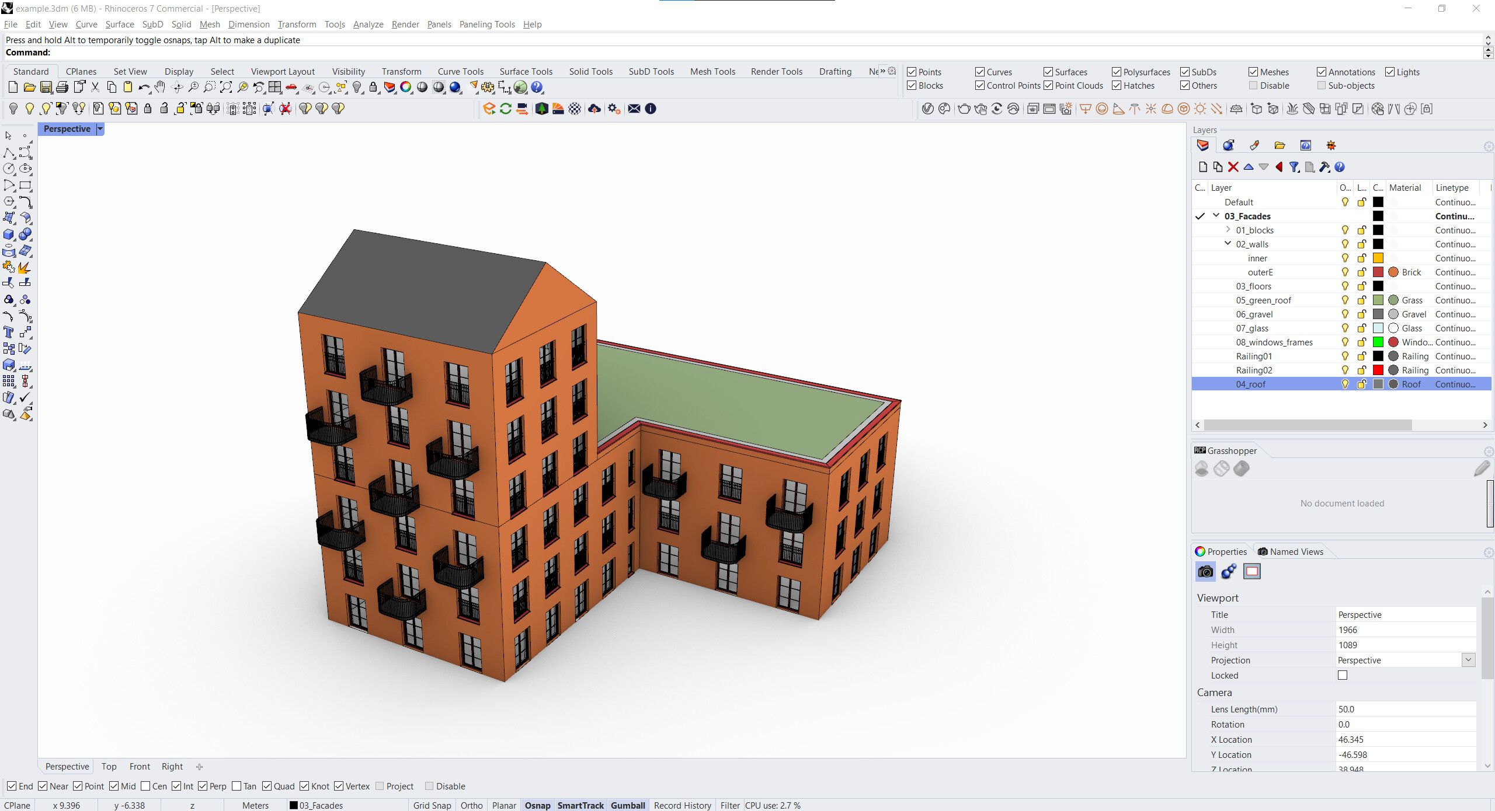Screen dimensions: 1495x811
Task: Open the Analyze menu
Action: (368, 24)
